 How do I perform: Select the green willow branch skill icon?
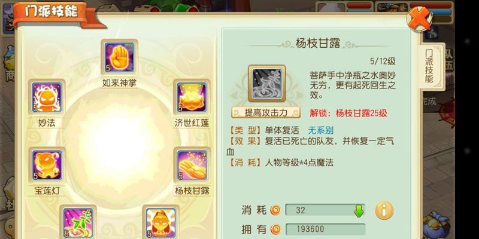pos(78,222)
